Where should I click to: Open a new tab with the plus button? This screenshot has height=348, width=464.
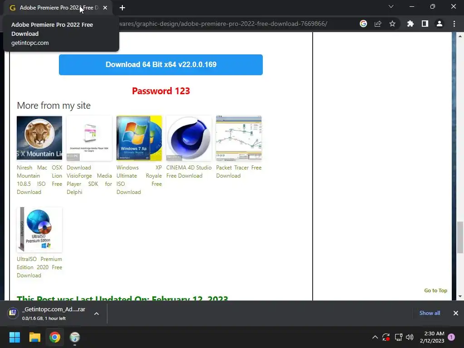coord(122,8)
